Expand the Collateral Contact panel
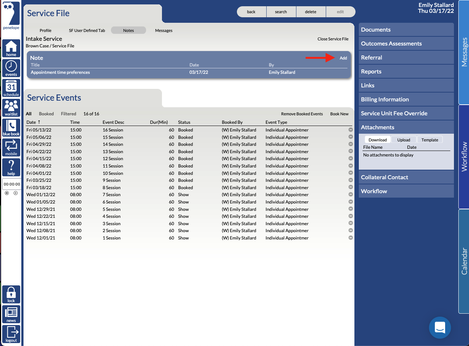The height and width of the screenshot is (346, 469). pos(406,177)
